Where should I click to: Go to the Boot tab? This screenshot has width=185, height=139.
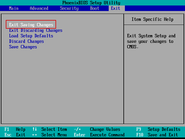point(95,8)
